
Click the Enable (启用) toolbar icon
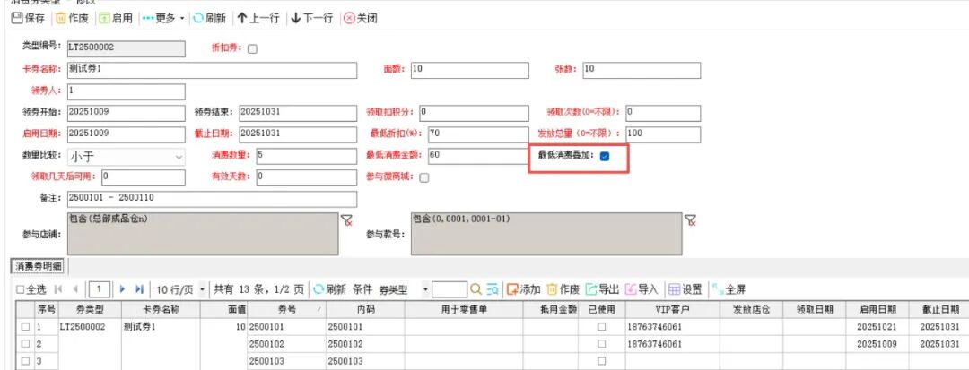(104, 19)
